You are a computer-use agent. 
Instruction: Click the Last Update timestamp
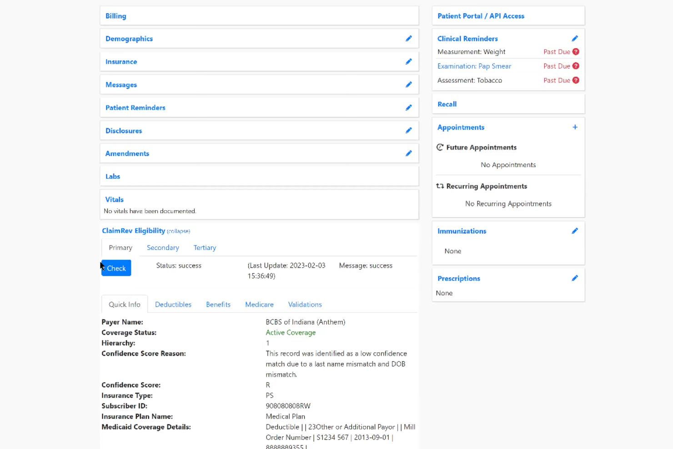tap(286, 271)
